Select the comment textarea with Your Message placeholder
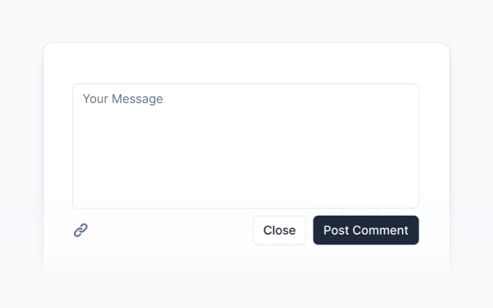The height and width of the screenshot is (308, 493). tap(245, 146)
